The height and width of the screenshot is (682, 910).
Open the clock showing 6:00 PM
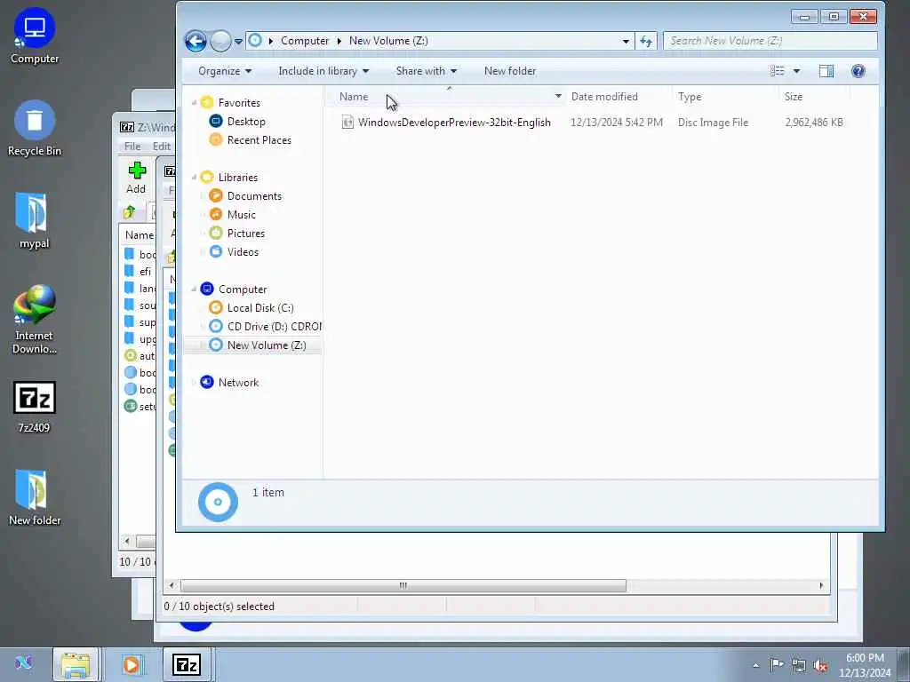click(865, 665)
